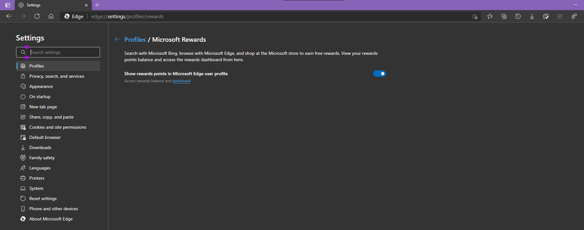Screen dimensions: 584x230
Task: Go to the Home page icon
Action: coord(51,16)
